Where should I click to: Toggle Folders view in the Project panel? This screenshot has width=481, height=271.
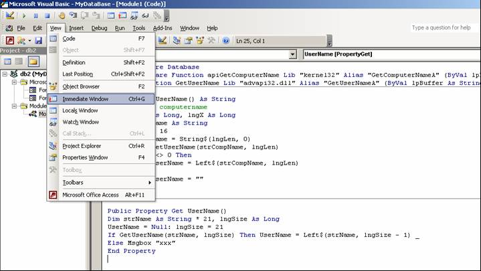point(32,62)
